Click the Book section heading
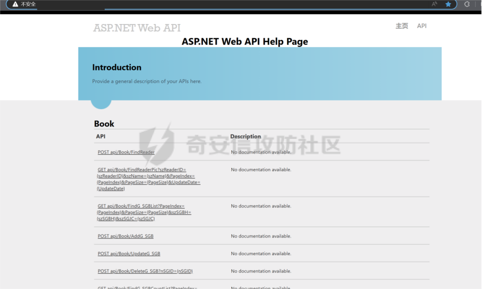The image size is (482, 289). pos(104,124)
